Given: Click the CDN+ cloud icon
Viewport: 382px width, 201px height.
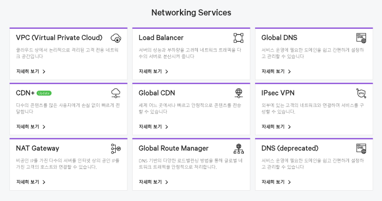Looking at the screenshot, I should pos(116,93).
